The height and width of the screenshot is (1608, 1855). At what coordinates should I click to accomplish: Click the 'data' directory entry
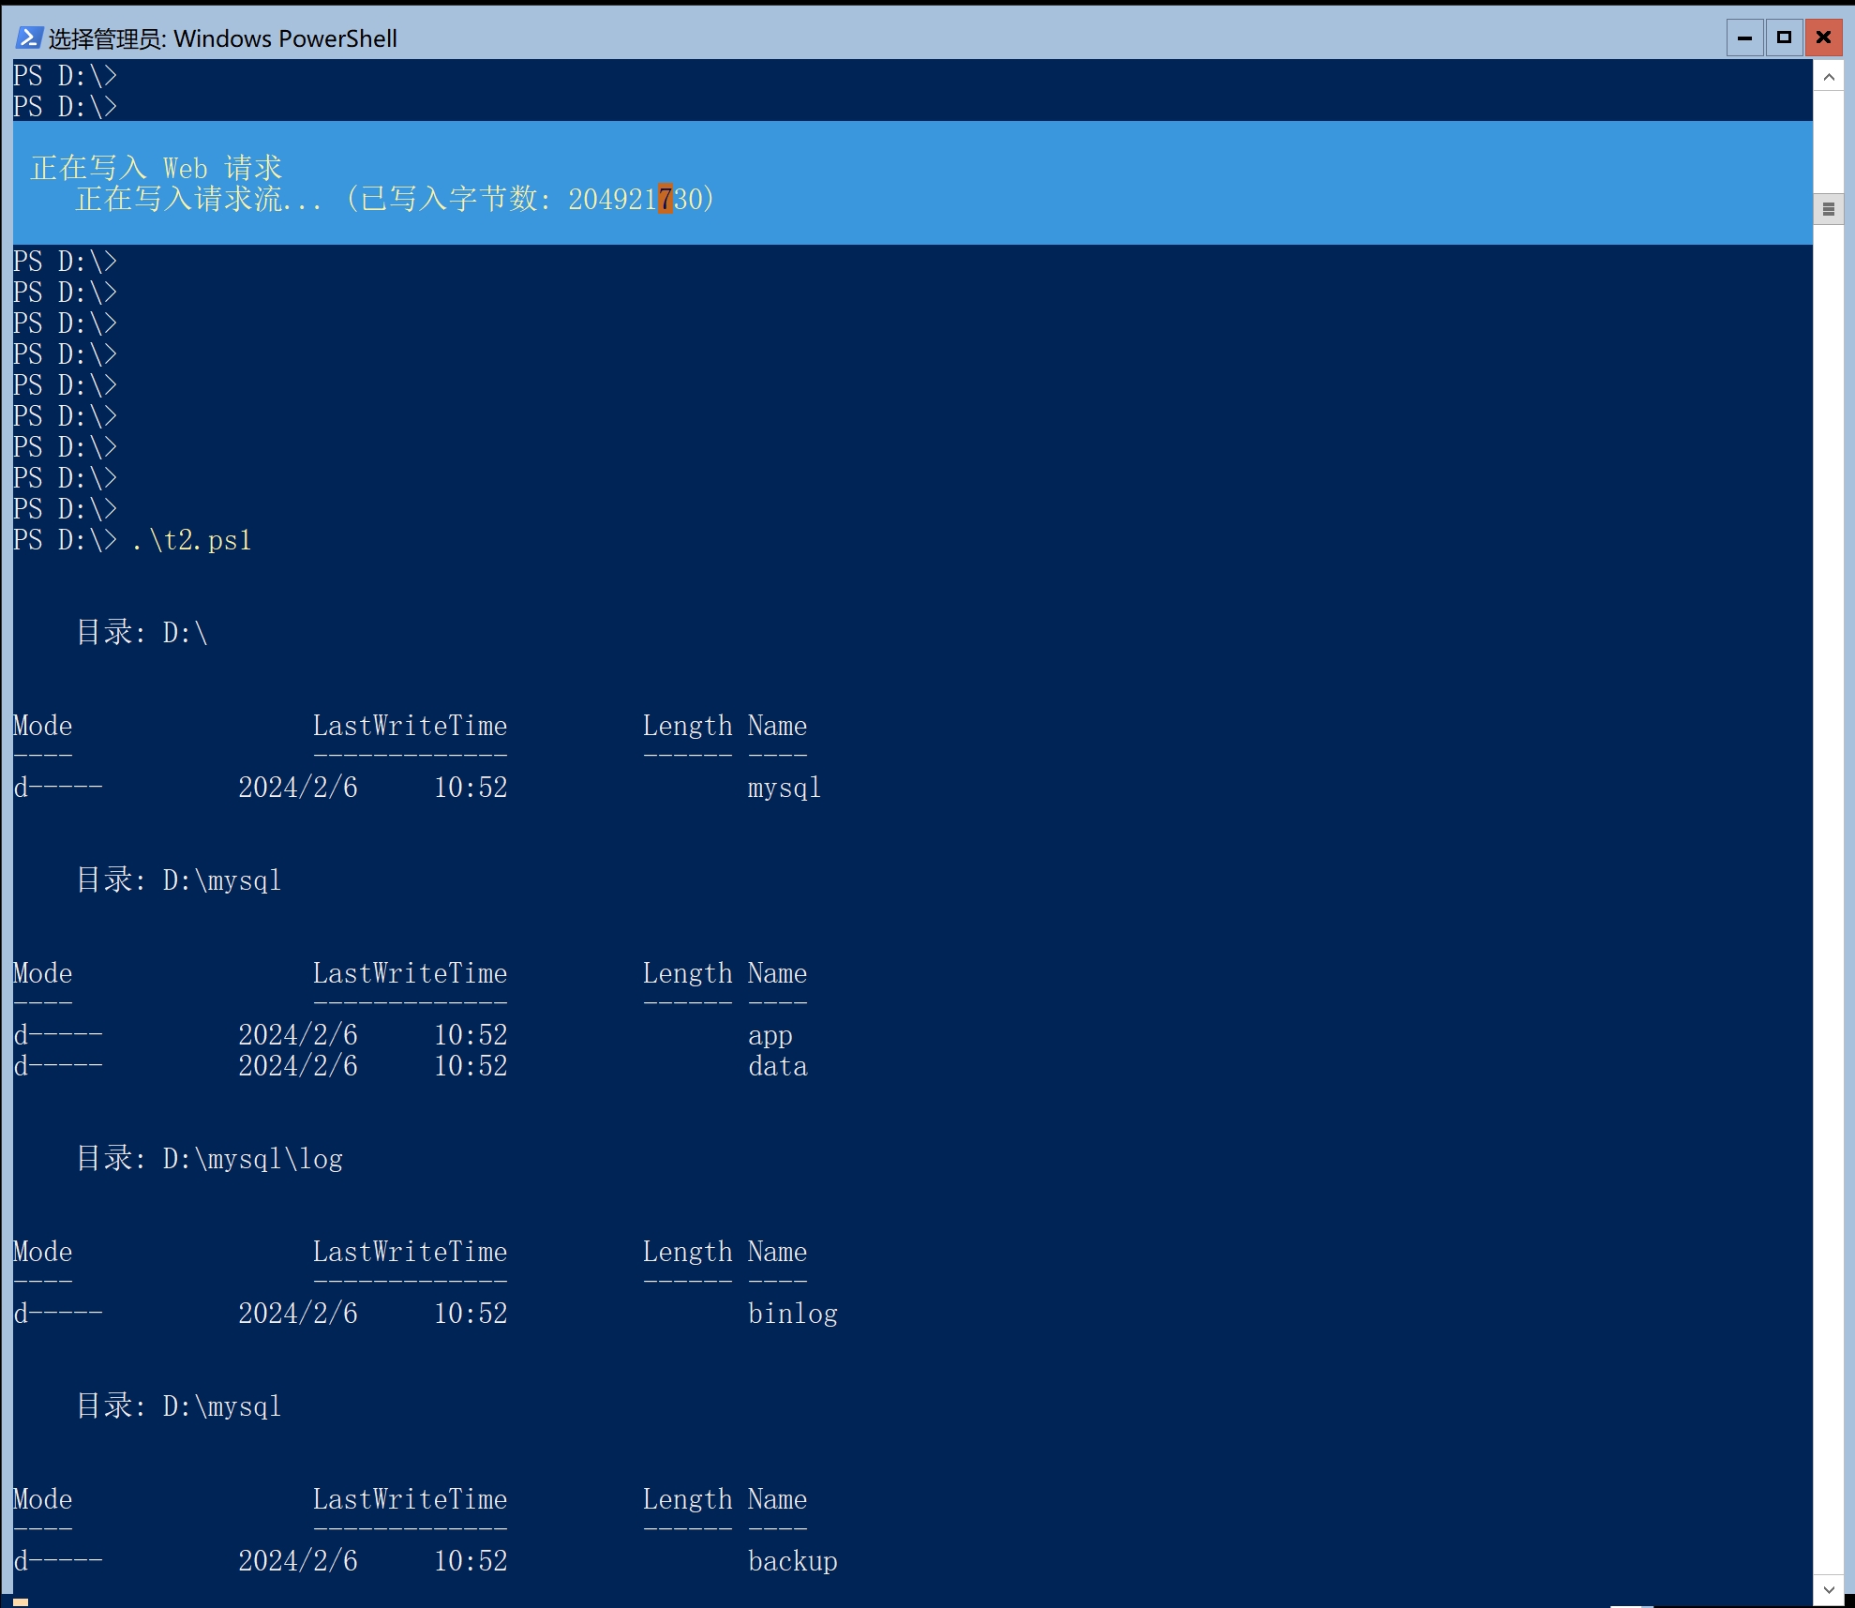coord(777,1066)
